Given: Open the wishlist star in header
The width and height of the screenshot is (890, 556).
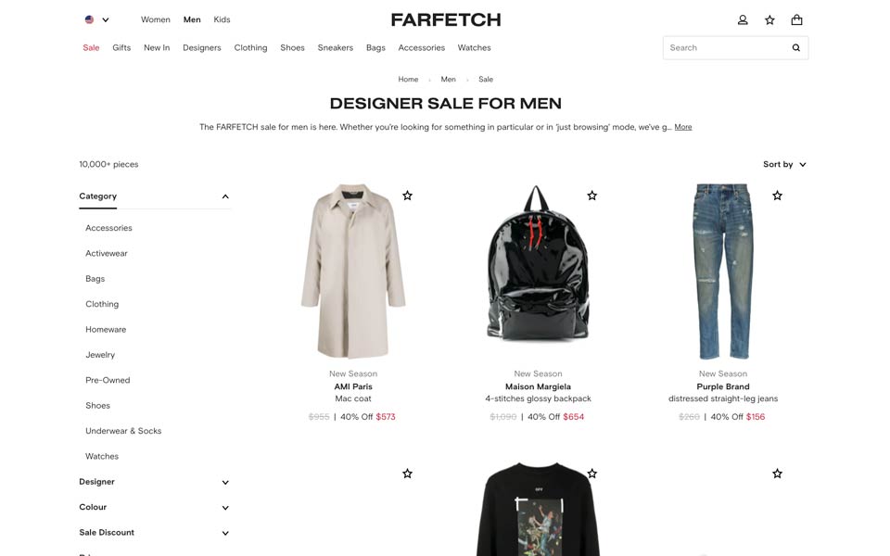Looking at the screenshot, I should pyautogui.click(x=769, y=19).
